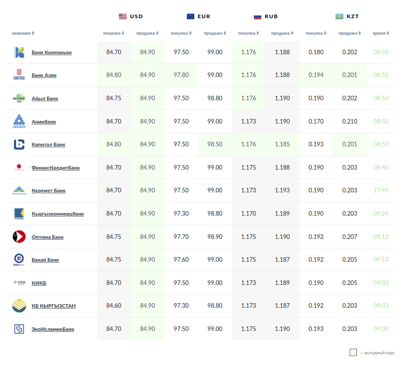Click the КБ Кыргызстан logo icon
The image size is (403, 367).
point(19,306)
